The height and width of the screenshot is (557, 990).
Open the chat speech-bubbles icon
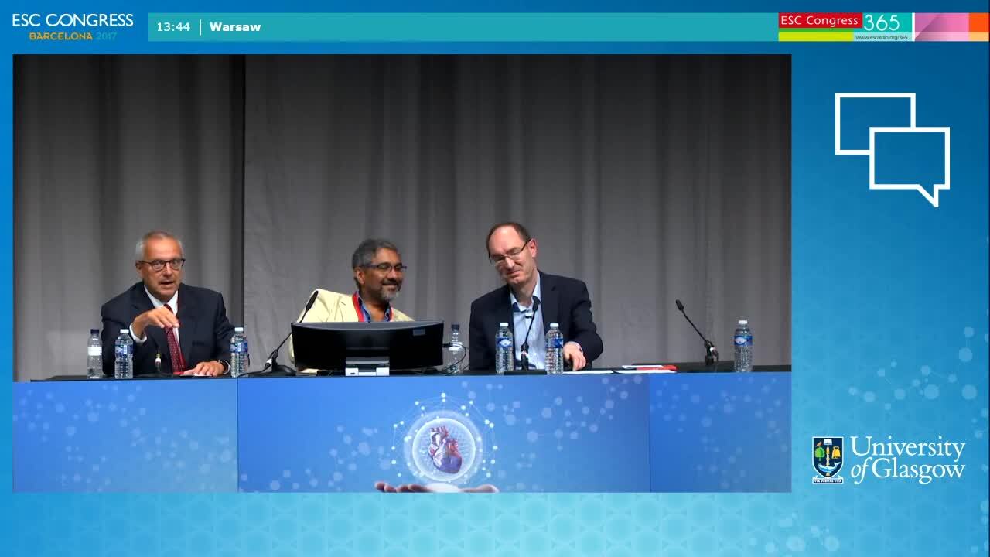tap(893, 149)
